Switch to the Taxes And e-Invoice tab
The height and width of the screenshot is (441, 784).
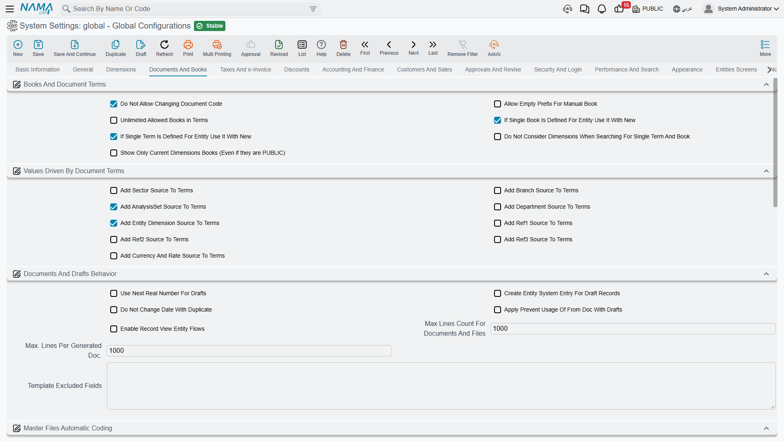coord(245,70)
